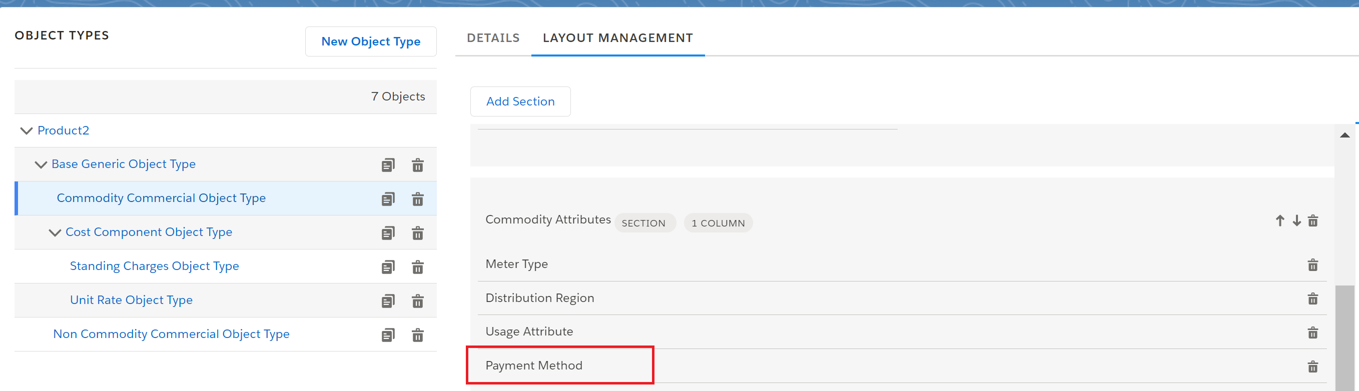Select the Distribution Region field row
Viewport: 1359px width, 391px height.
(x=902, y=298)
